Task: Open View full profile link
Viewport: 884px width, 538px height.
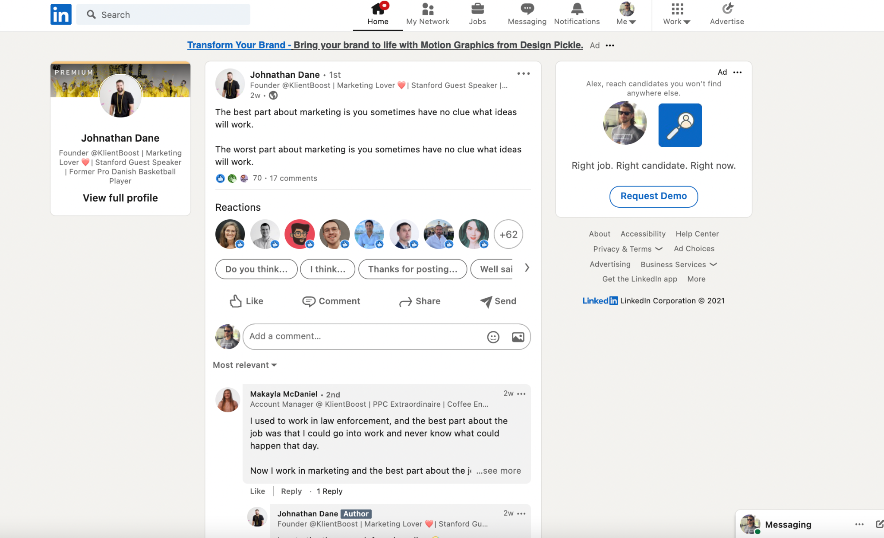Action: pos(120,198)
